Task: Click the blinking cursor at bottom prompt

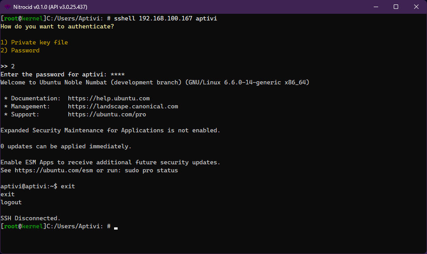Action: pos(116,227)
